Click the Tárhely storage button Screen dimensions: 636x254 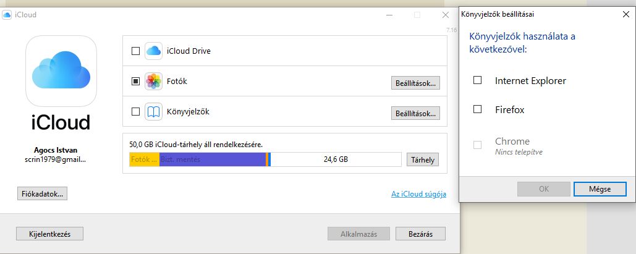coord(423,160)
